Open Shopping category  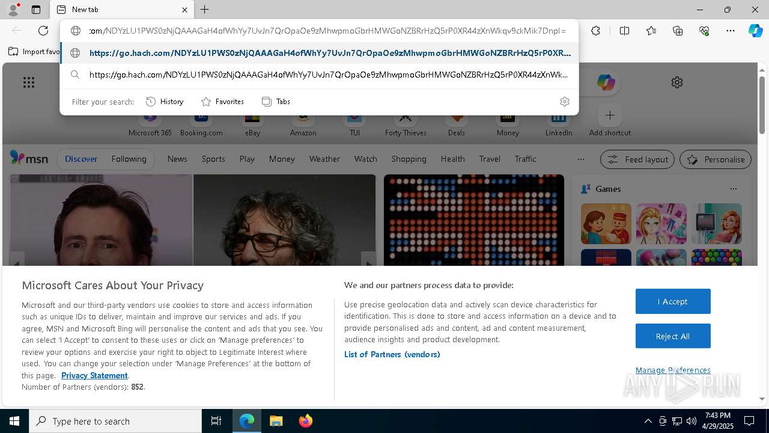coord(409,159)
